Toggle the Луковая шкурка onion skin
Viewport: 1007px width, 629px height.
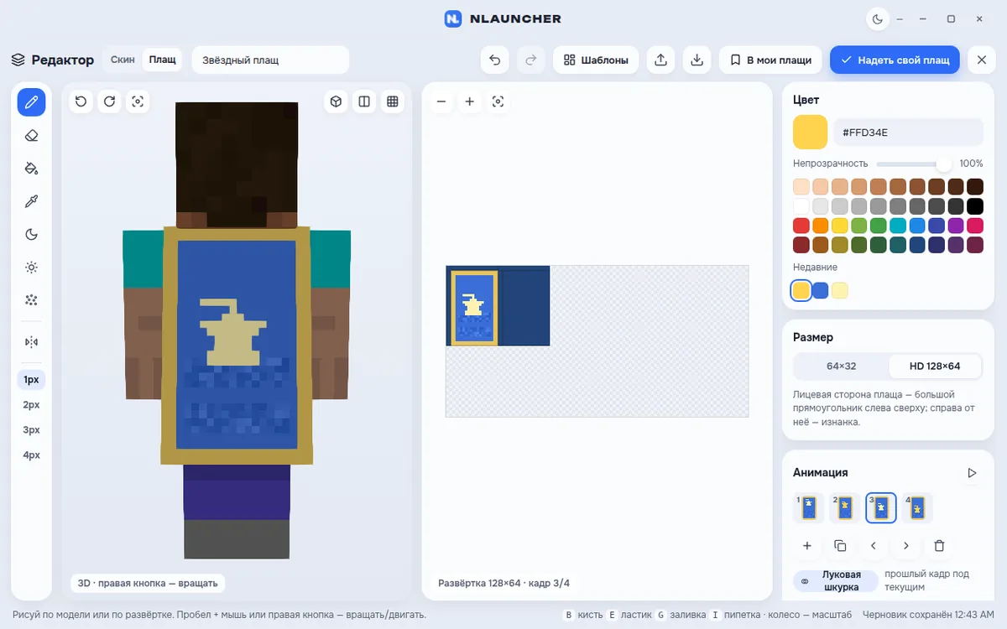coord(834,580)
